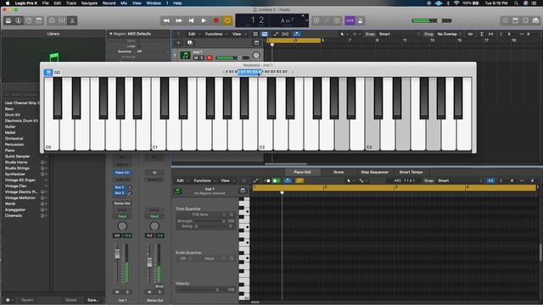
Task: Click the Save button in Library
Action: 92,300
